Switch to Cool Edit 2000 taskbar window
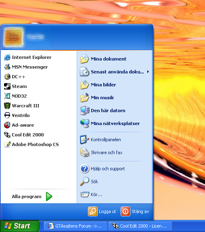Viewport: 205px width, 232px height. [140, 226]
